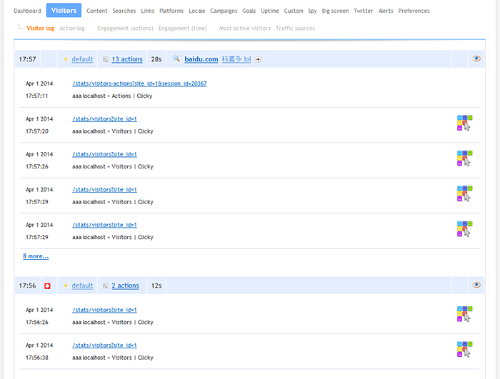
Task: Click the default link in the 17:56 session
Action: 82,285
